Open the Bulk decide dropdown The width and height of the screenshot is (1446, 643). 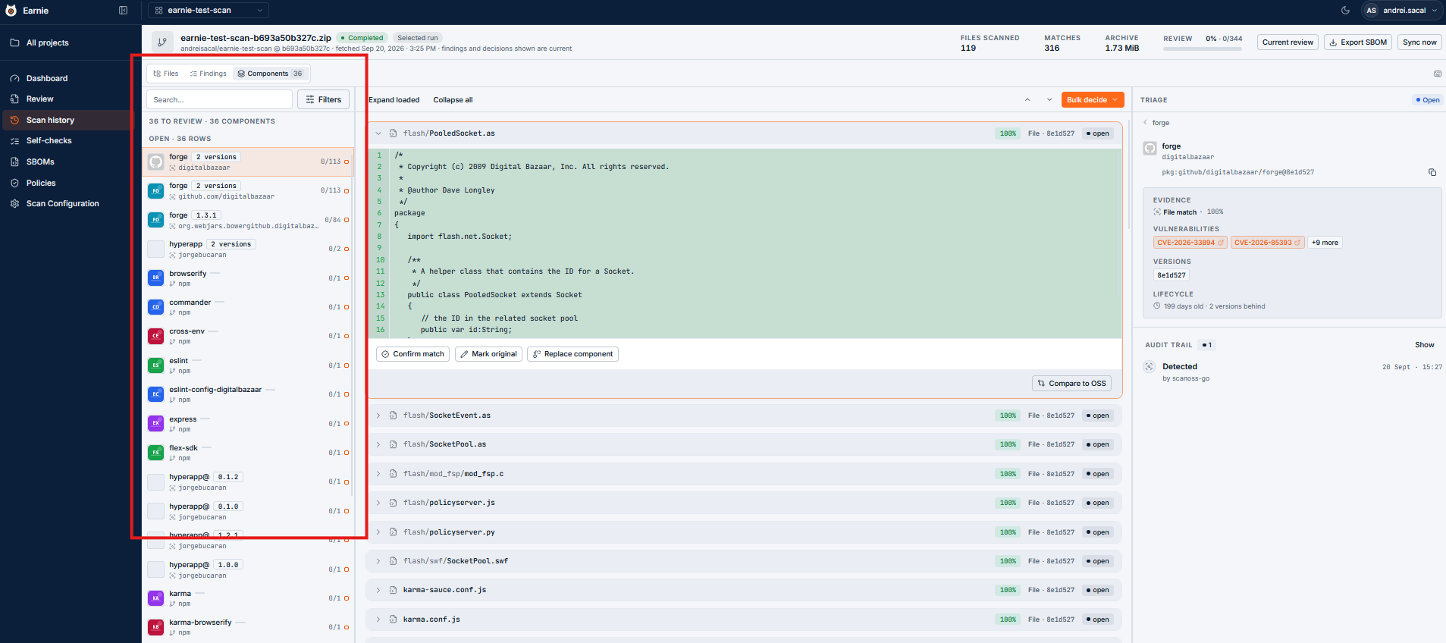point(1092,100)
